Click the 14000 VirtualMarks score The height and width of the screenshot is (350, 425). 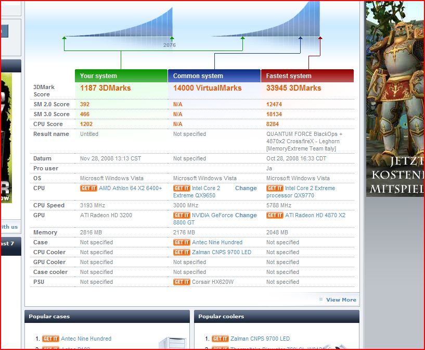pyautogui.click(x=208, y=88)
